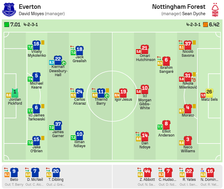Click Vitaliy Mykolenko's yellow card icon
Screen dimensions: 224x189
[x=43, y=43]
